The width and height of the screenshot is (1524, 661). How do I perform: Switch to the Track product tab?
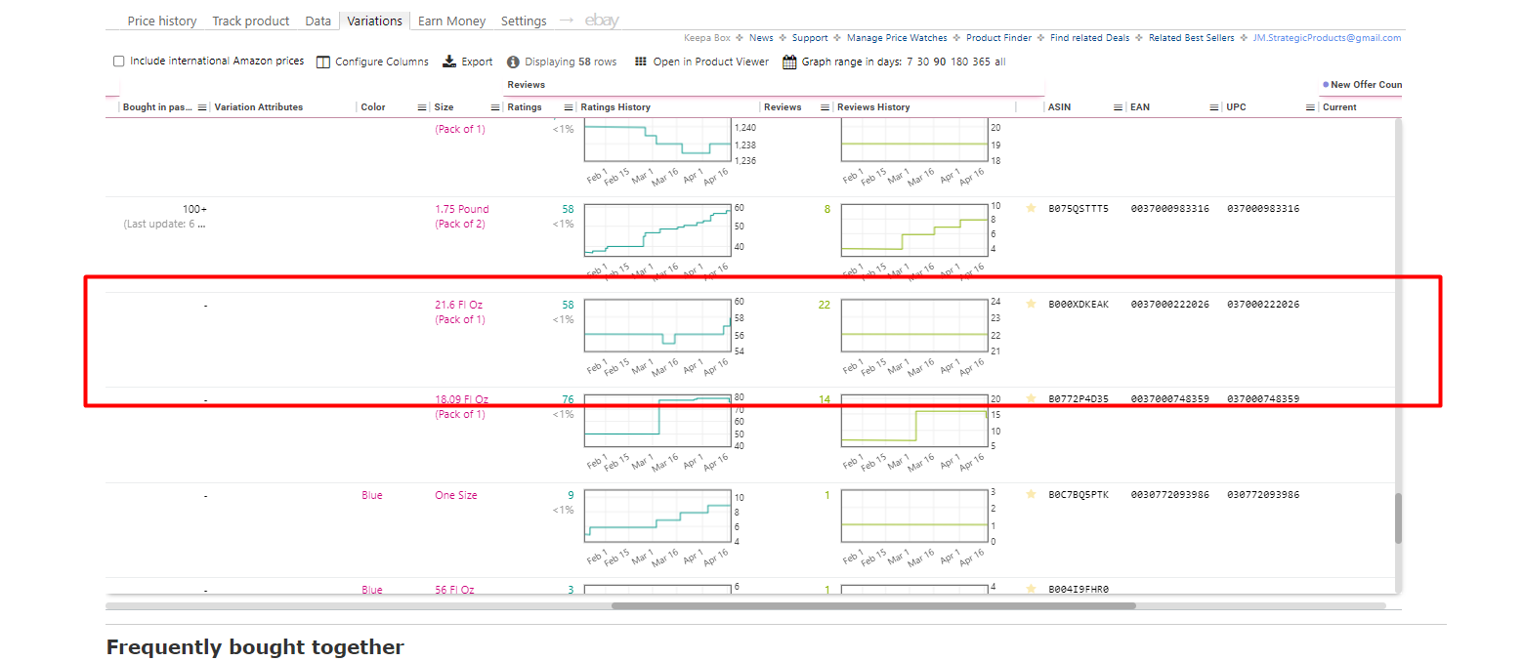pyautogui.click(x=251, y=21)
